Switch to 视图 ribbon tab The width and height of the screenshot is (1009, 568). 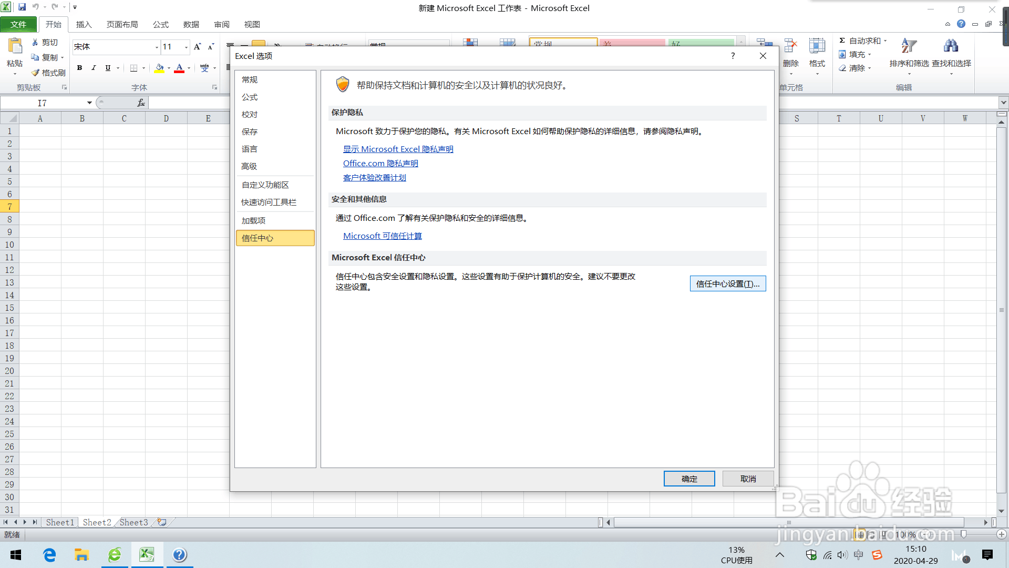point(252,24)
